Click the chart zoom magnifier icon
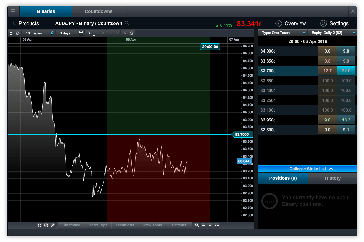 [x=197, y=225]
